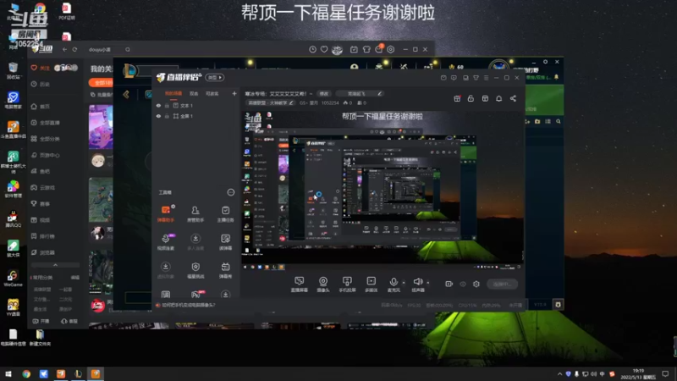Add a new scene with plus
The height and width of the screenshot is (381, 677).
[x=234, y=93]
